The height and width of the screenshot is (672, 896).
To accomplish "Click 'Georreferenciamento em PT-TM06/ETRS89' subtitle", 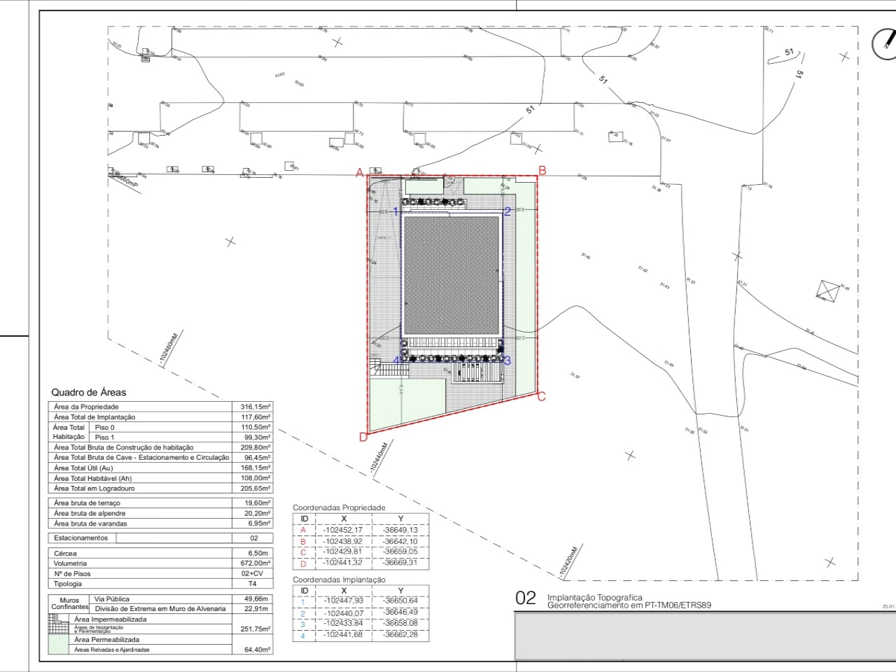I will pos(629,605).
